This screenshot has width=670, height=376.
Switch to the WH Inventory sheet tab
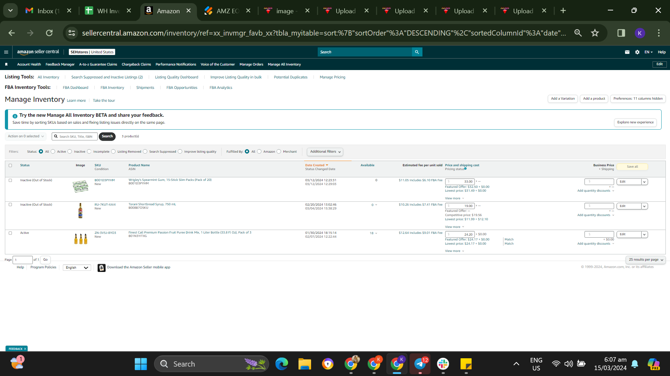[108, 11]
